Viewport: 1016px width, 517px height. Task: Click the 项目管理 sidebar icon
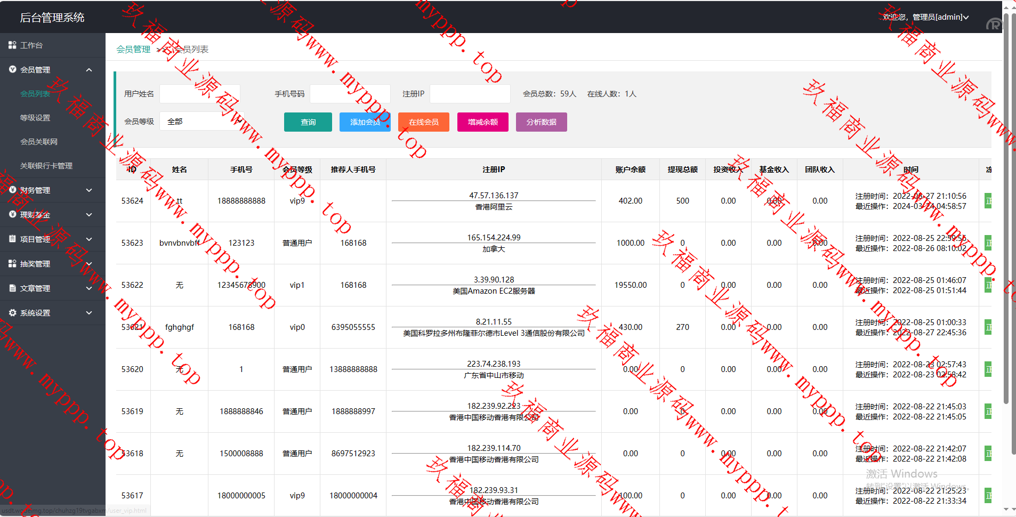[12, 239]
